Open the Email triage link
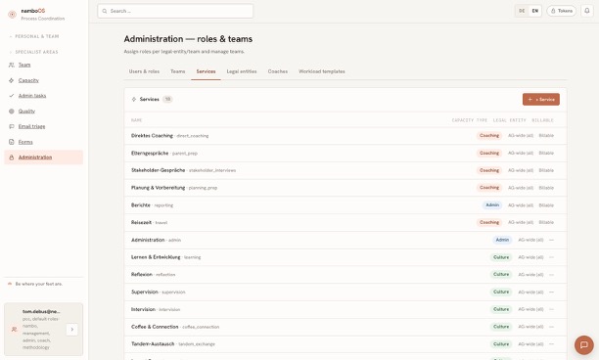Image resolution: width=599 pixels, height=360 pixels. [x=31, y=126]
